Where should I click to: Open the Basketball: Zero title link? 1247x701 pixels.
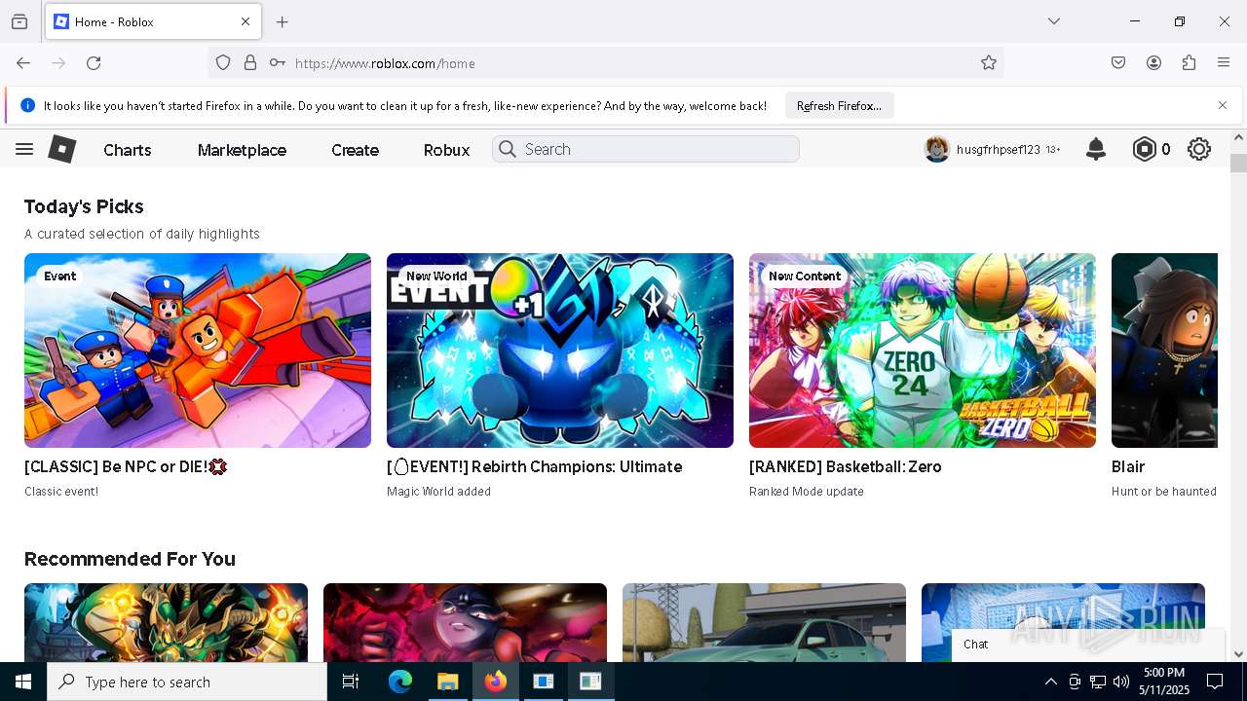[x=846, y=467]
